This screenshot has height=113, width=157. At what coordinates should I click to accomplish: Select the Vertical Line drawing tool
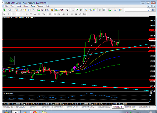(x=14, y=14)
